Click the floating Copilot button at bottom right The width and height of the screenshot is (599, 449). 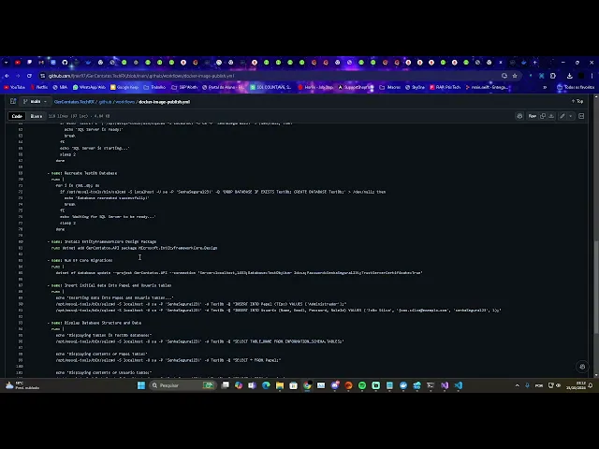coord(582,367)
